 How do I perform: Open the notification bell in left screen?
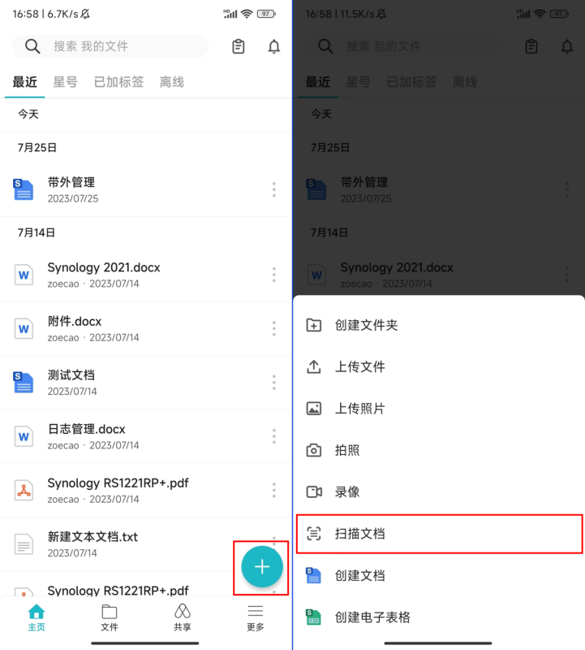pos(273,46)
